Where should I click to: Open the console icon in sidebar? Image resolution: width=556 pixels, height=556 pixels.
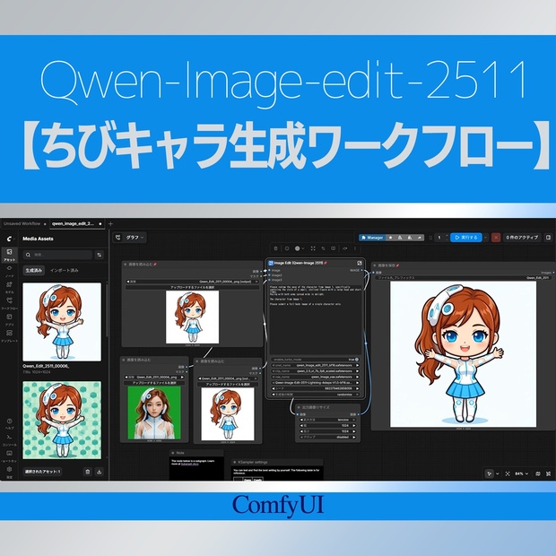click(x=9, y=439)
